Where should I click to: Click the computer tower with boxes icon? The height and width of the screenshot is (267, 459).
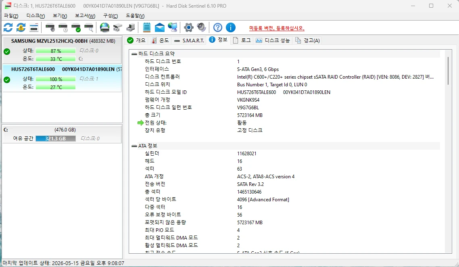(x=131, y=27)
